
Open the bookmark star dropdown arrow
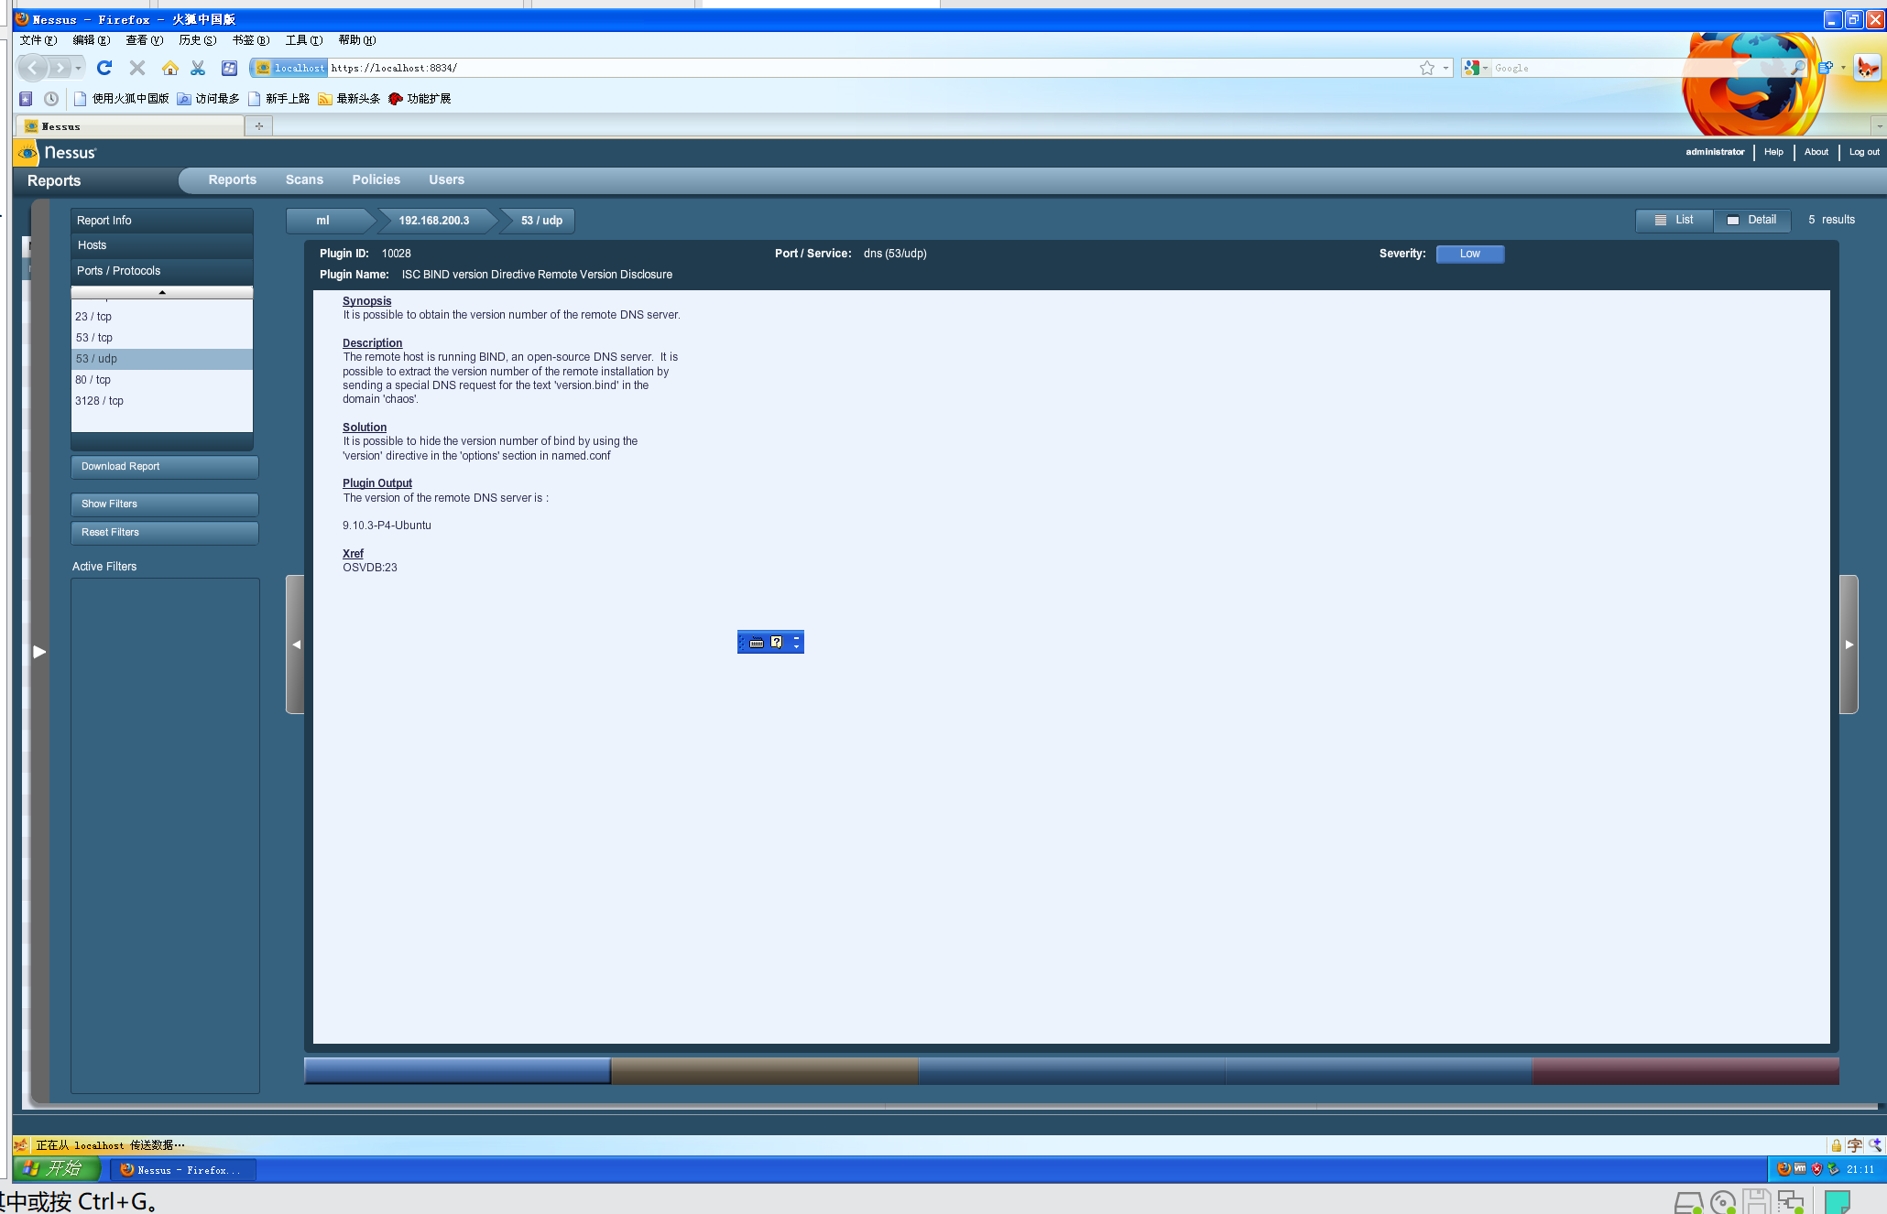[1445, 68]
